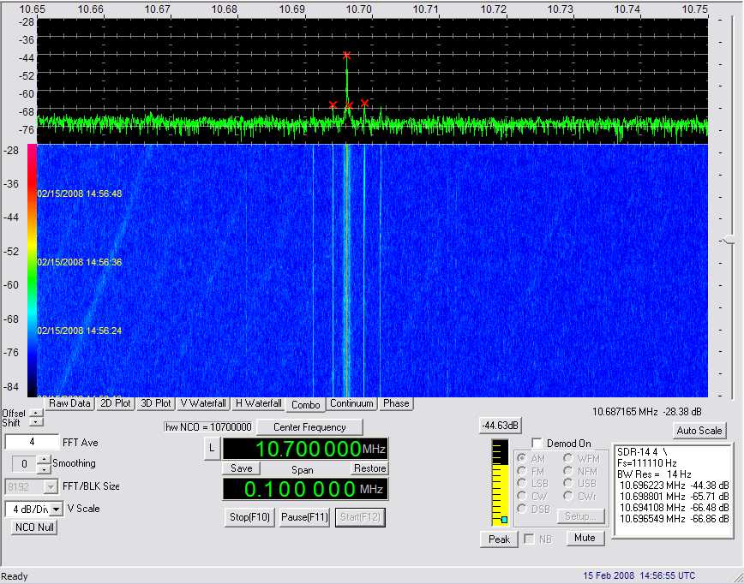Click the Center Frequency button
Viewport: 744px width, 584px height.
coord(309,427)
